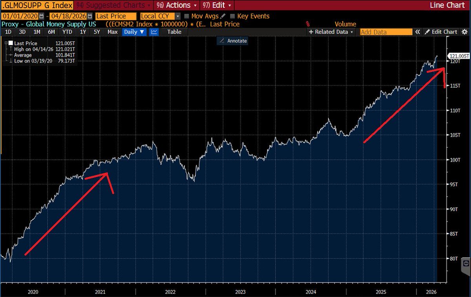
Task: Open the start date calendar picker icon
Action: click(41, 16)
